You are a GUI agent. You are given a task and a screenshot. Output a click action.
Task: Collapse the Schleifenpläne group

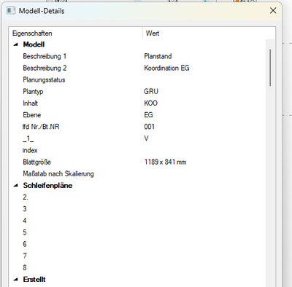click(16, 186)
